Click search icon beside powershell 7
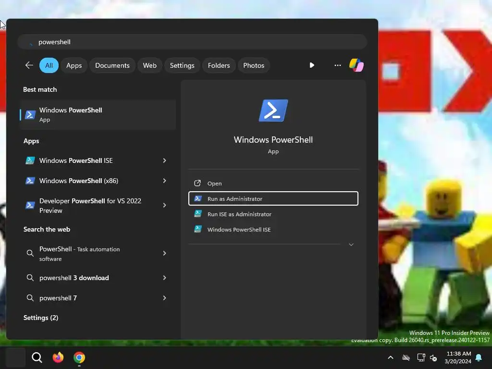The width and height of the screenshot is (492, 369). pyautogui.click(x=30, y=298)
